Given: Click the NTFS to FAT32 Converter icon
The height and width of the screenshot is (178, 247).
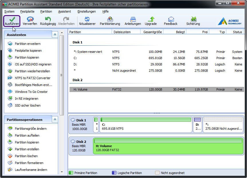Looking at the screenshot, I should pos(10,78).
